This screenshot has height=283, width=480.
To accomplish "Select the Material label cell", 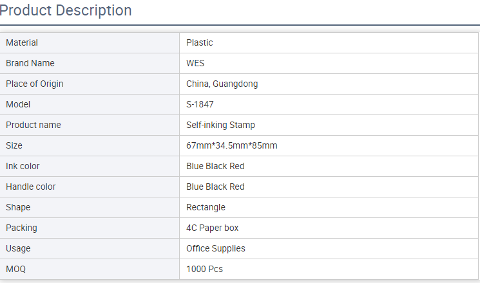I will [90, 43].
